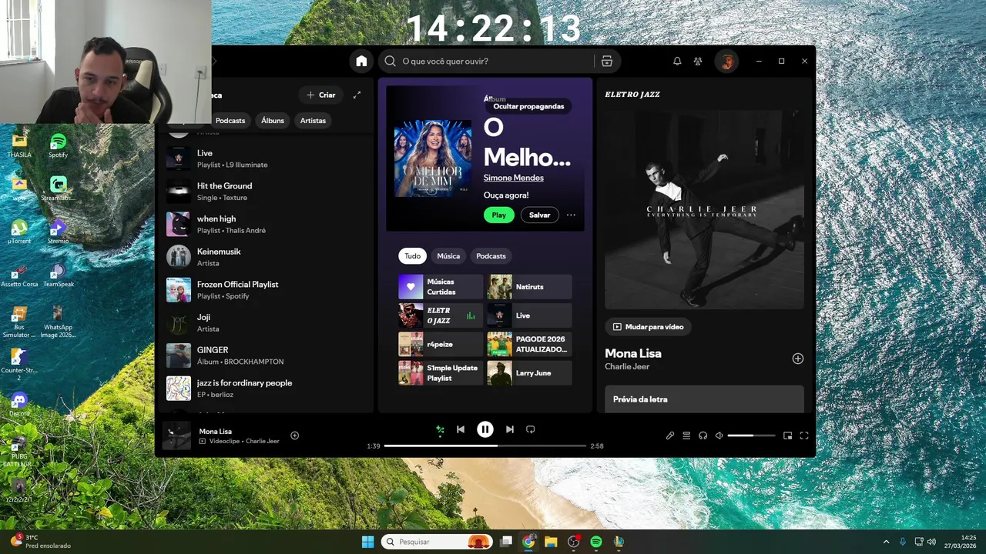Open Simone Mendes artist link
This screenshot has width=986, height=554.
click(514, 178)
